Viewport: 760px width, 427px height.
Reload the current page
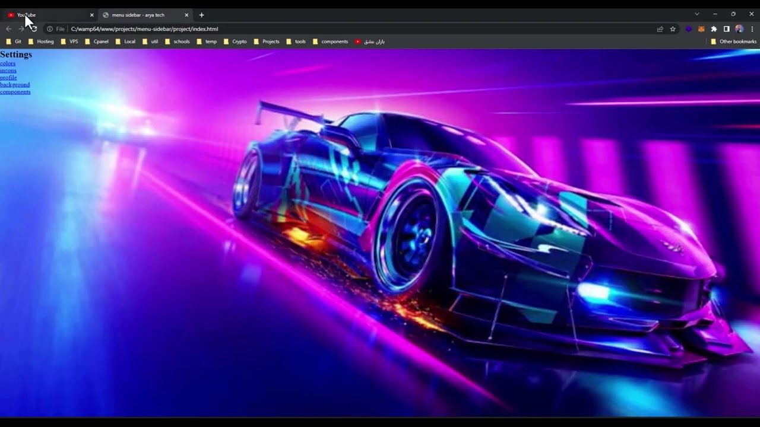point(34,28)
